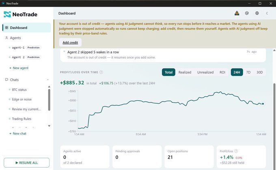Click the Prediction badge beside agent-1
Screen dimensions: 276x170
33,48
